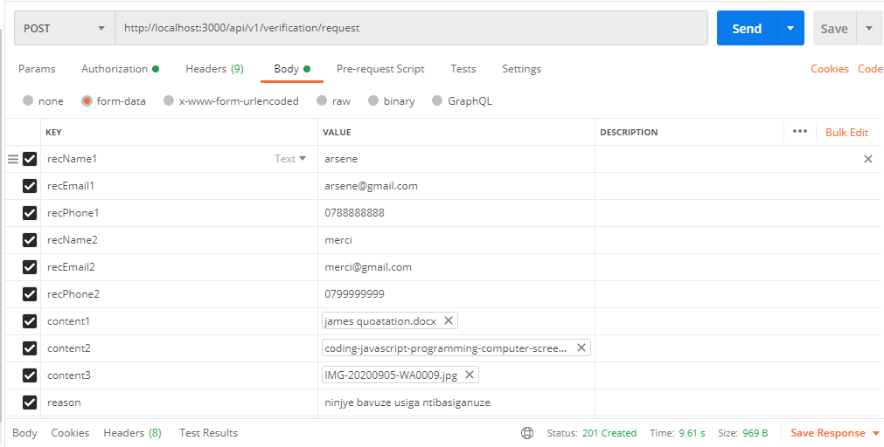Uncheck the content1 checkbox
This screenshot has width=884, height=447.
point(30,321)
